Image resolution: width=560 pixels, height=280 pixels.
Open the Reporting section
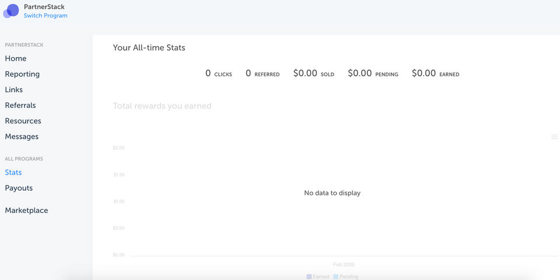pyautogui.click(x=22, y=74)
